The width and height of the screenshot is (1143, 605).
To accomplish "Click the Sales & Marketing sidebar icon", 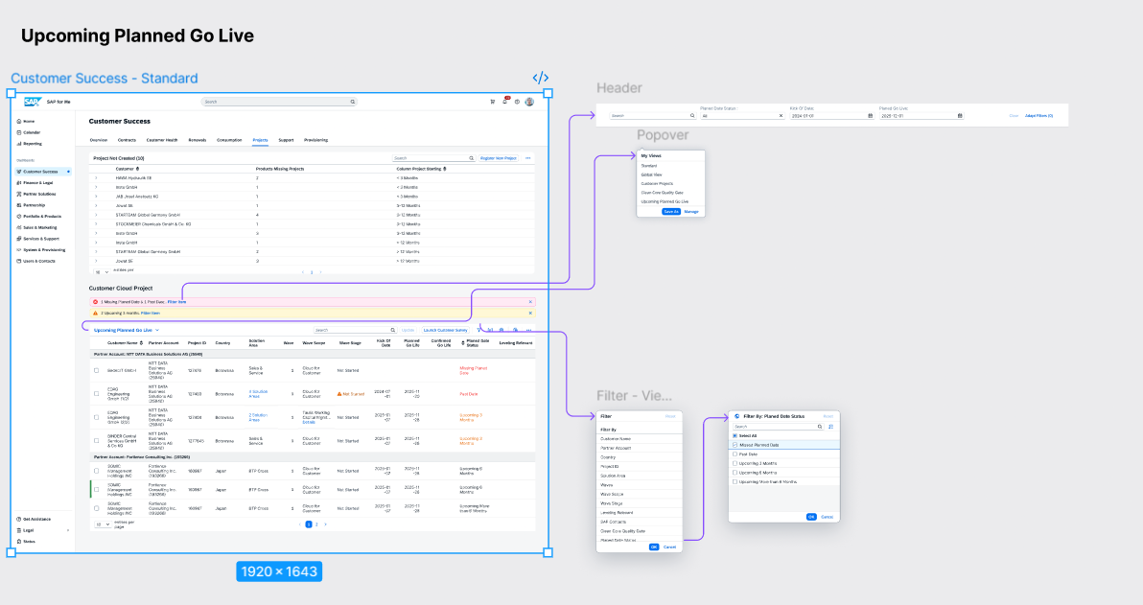I will pos(19,227).
